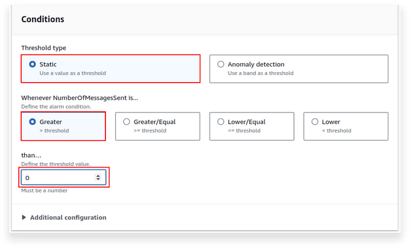Image resolution: width=410 pixels, height=248 pixels.
Task: Click the Additional configuration label text
Action: 69,218
